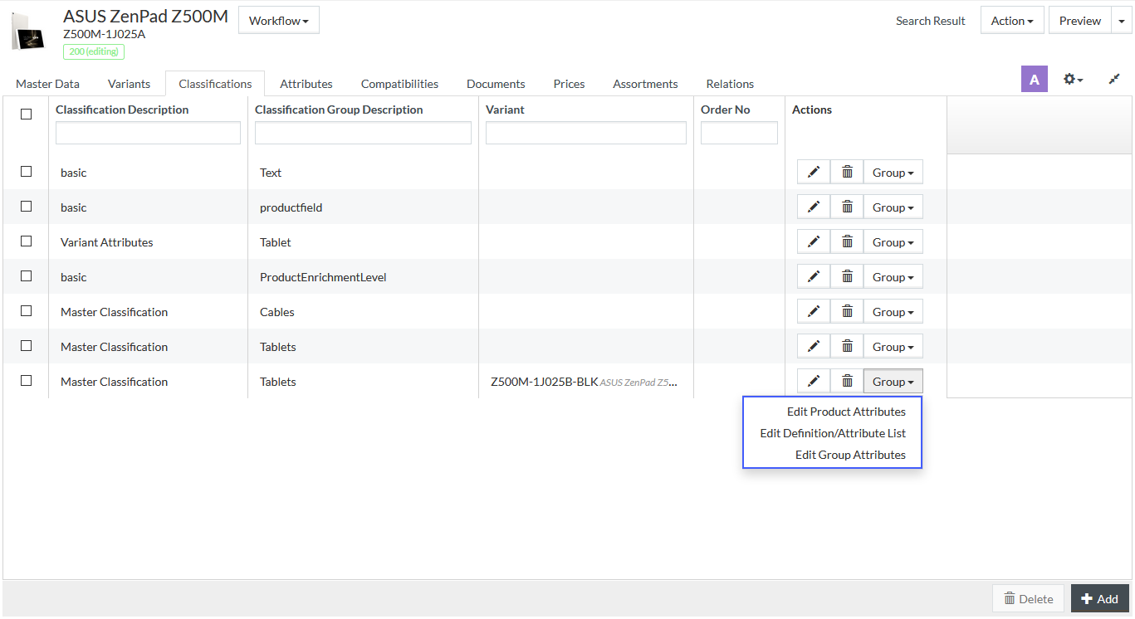Sort by Classification Description column header
The height and width of the screenshot is (619, 1135).
click(x=122, y=110)
